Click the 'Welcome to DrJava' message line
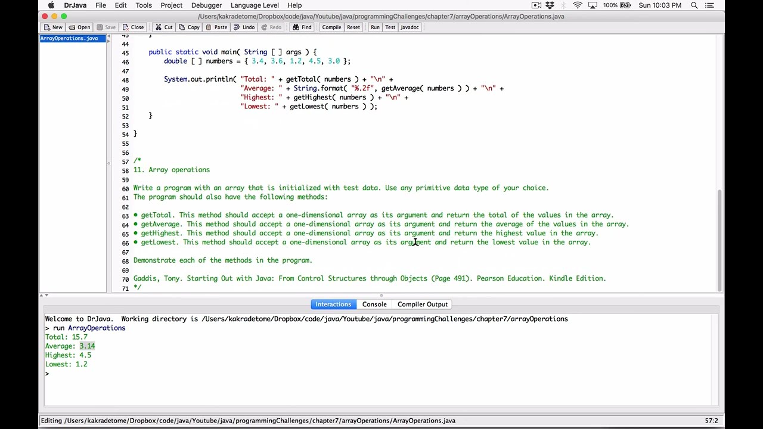Viewport: 763px width, 429px height. pyautogui.click(x=306, y=319)
